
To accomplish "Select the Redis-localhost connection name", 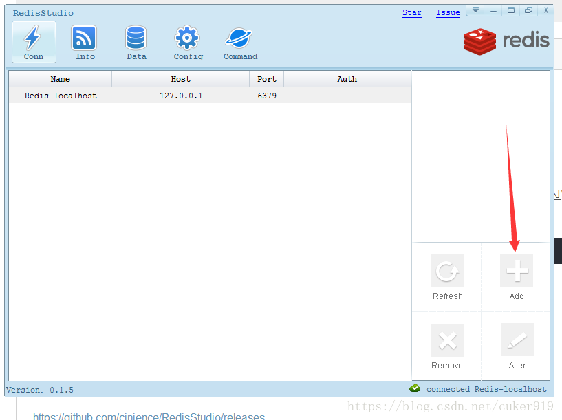I will click(61, 96).
